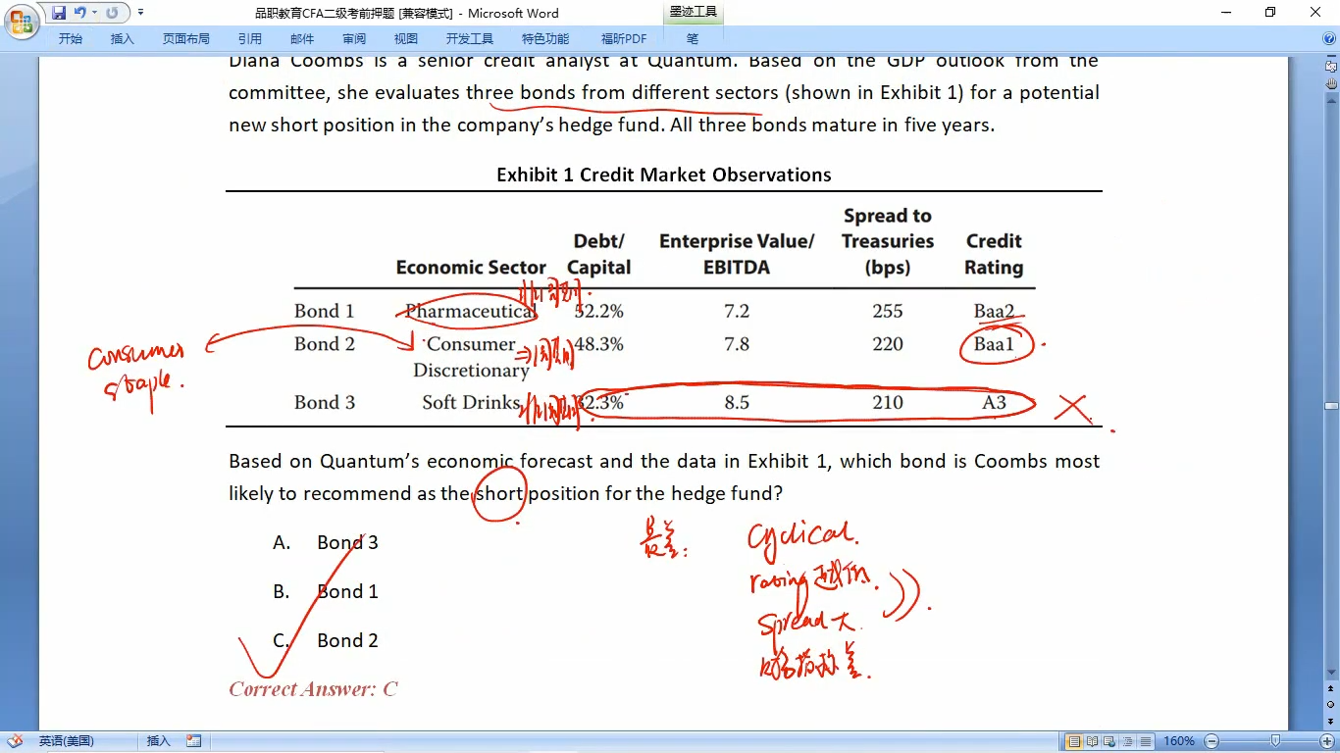Click the vertical scrollbar down arrow
Image resolution: width=1340 pixels, height=753 pixels.
1331,674
